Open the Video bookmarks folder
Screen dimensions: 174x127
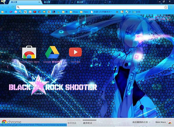click(x=84, y=12)
